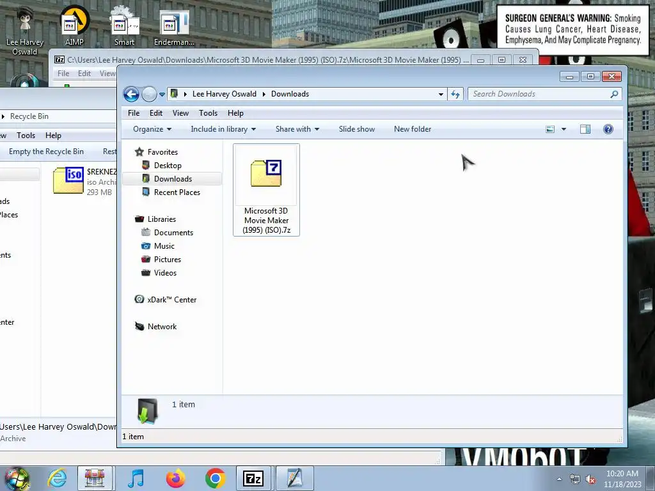The height and width of the screenshot is (491, 655).
Task: Open the Smart desktop shortcut
Action: pyautogui.click(x=125, y=26)
